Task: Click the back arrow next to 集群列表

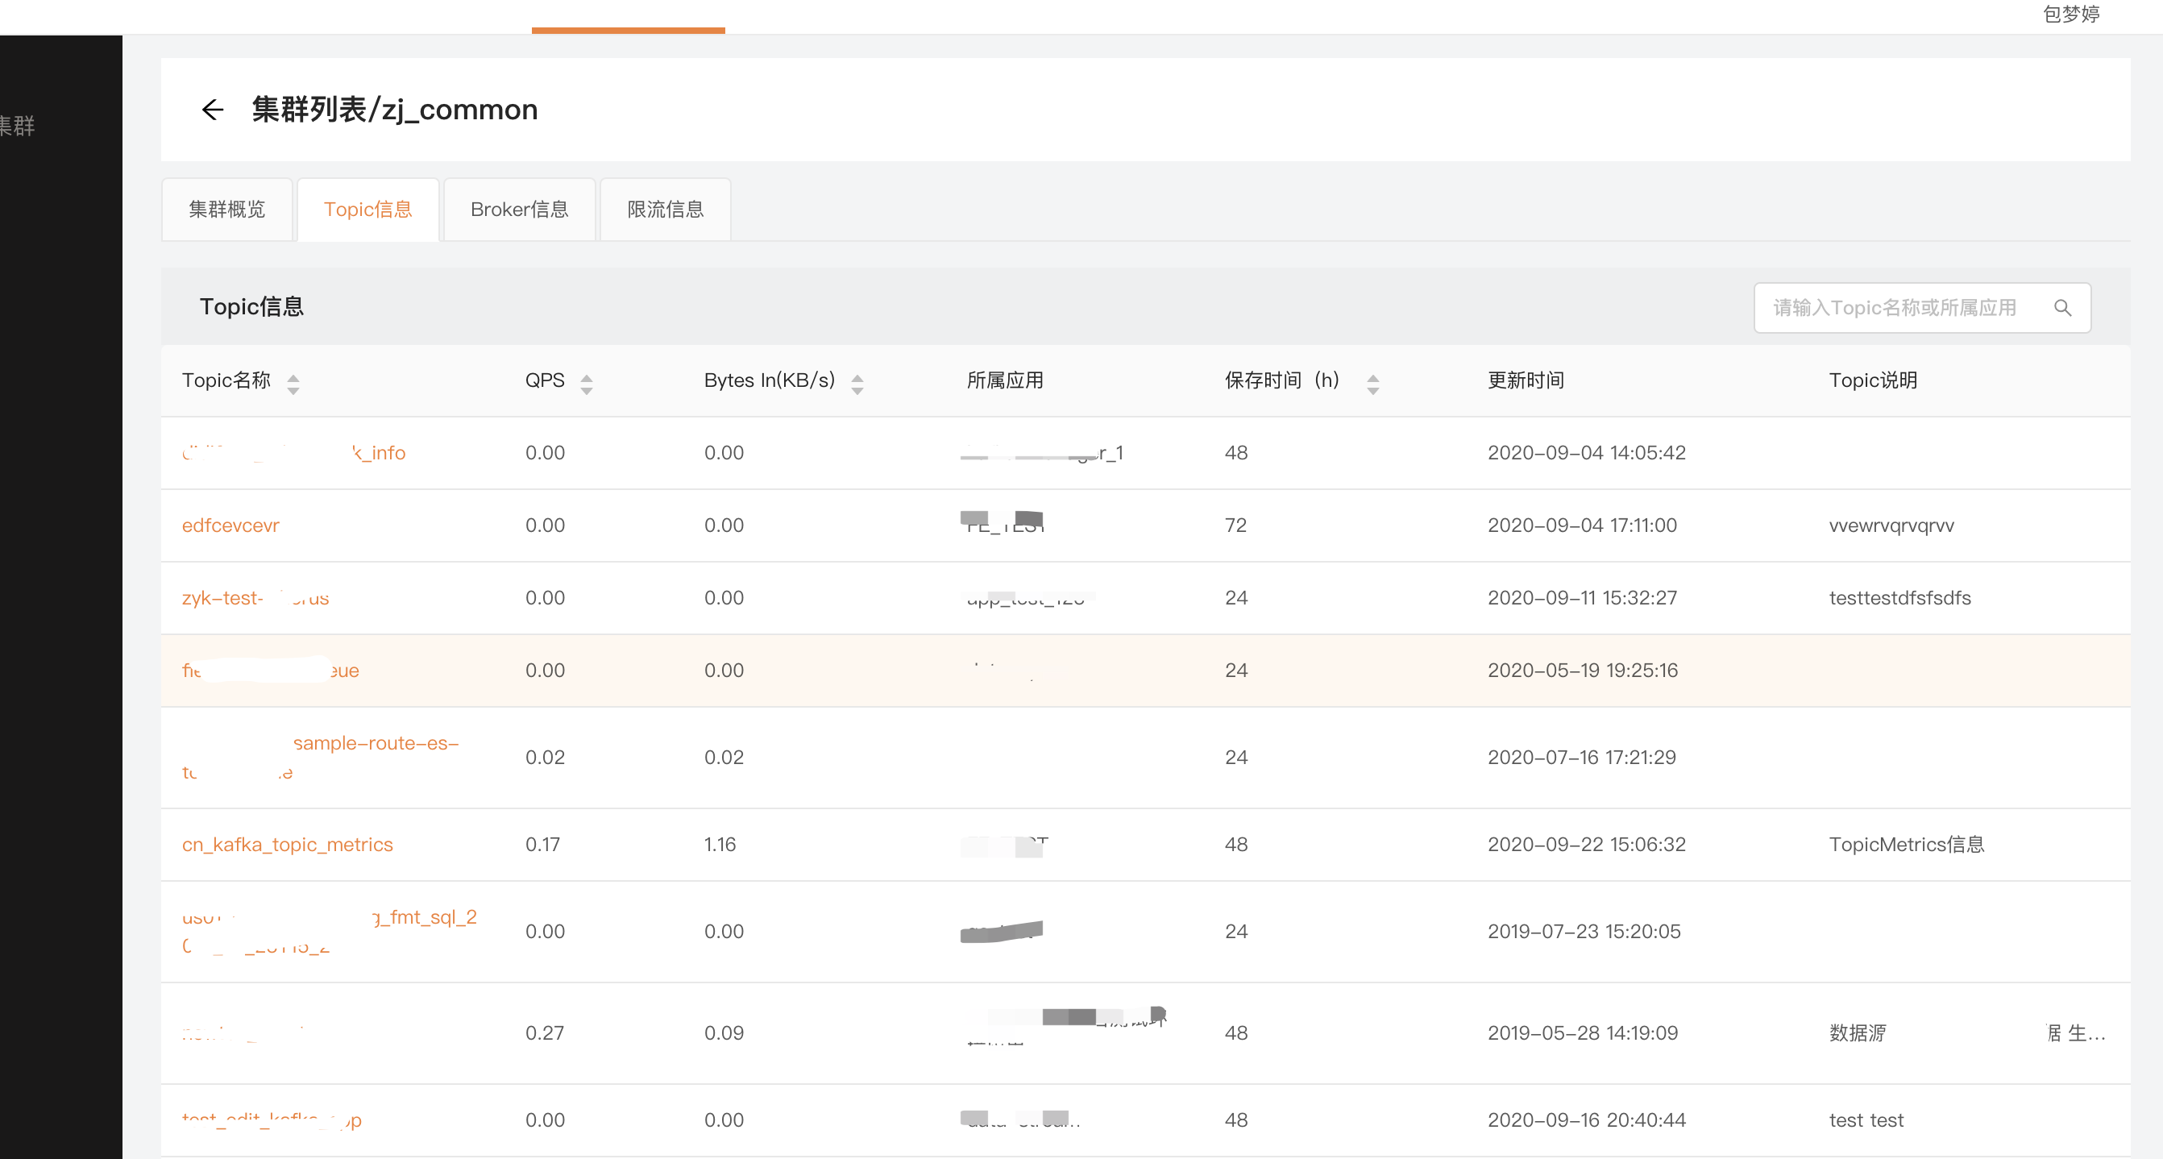Action: (x=213, y=110)
